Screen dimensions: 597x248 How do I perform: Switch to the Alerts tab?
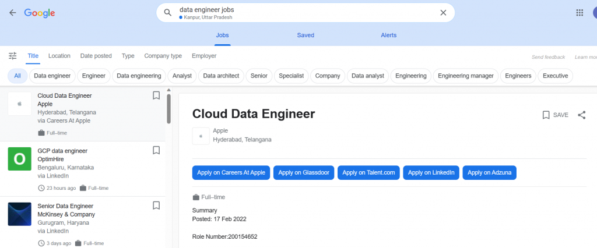[x=389, y=36]
